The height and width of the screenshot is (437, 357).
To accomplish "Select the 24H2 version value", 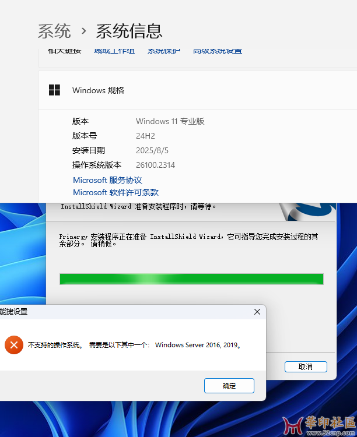I will click(x=145, y=136).
